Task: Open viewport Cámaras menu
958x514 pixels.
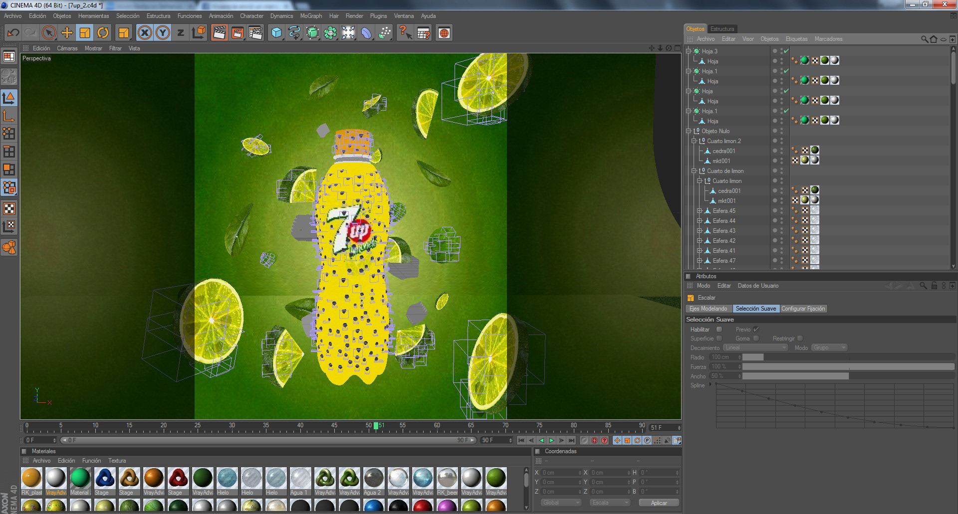Action: [x=67, y=48]
